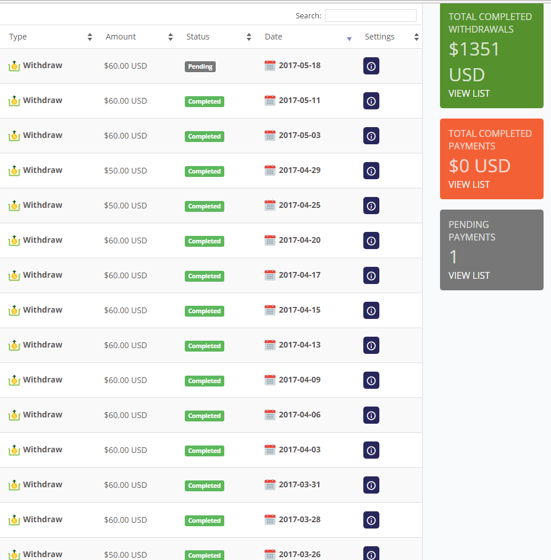Click the calendar icon beside 2017-03-31

[270, 484]
